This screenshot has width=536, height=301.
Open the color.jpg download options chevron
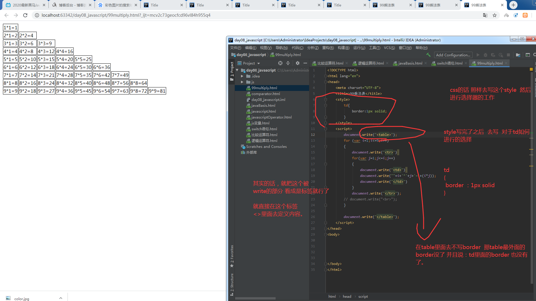click(x=61, y=298)
